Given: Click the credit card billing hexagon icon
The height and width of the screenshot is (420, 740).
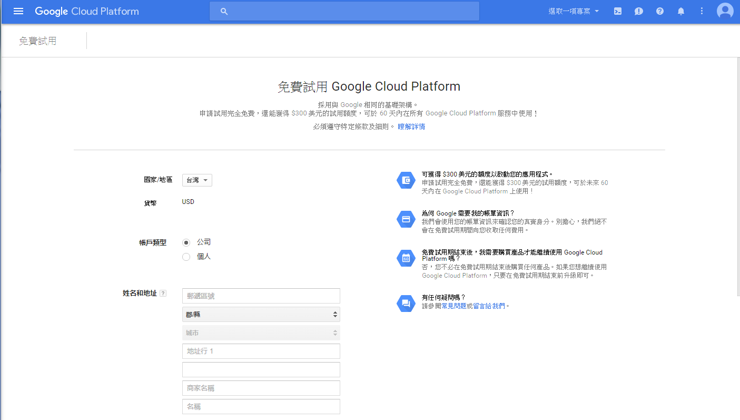Looking at the screenshot, I should pyautogui.click(x=406, y=219).
